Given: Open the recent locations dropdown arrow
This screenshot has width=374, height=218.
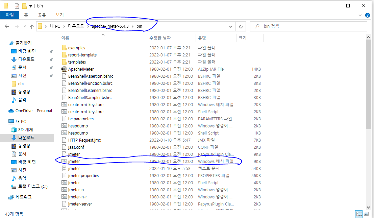Looking at the screenshot, I should 25,26.
